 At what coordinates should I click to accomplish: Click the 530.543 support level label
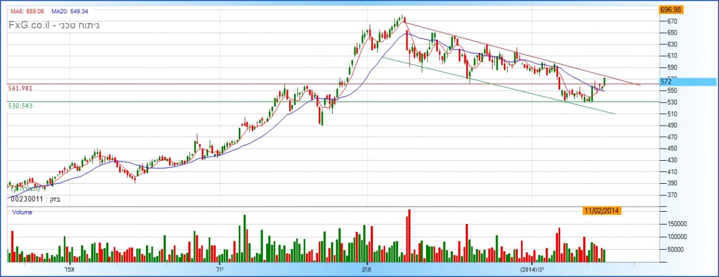(20, 105)
